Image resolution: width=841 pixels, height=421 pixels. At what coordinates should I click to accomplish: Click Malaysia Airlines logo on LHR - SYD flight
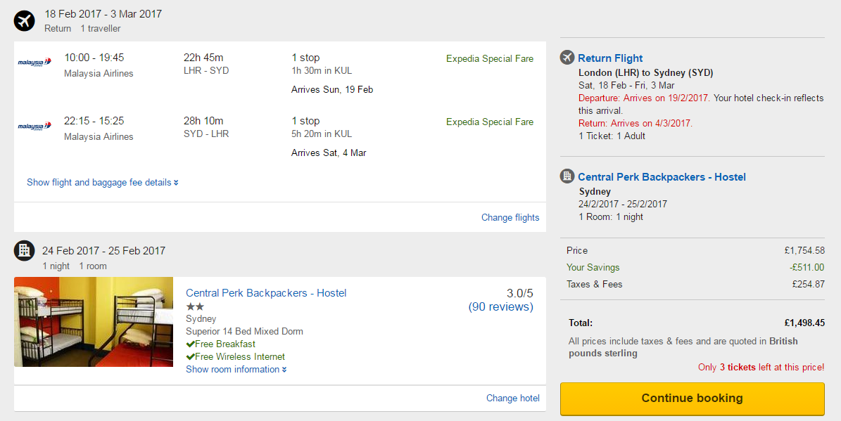coord(34,62)
